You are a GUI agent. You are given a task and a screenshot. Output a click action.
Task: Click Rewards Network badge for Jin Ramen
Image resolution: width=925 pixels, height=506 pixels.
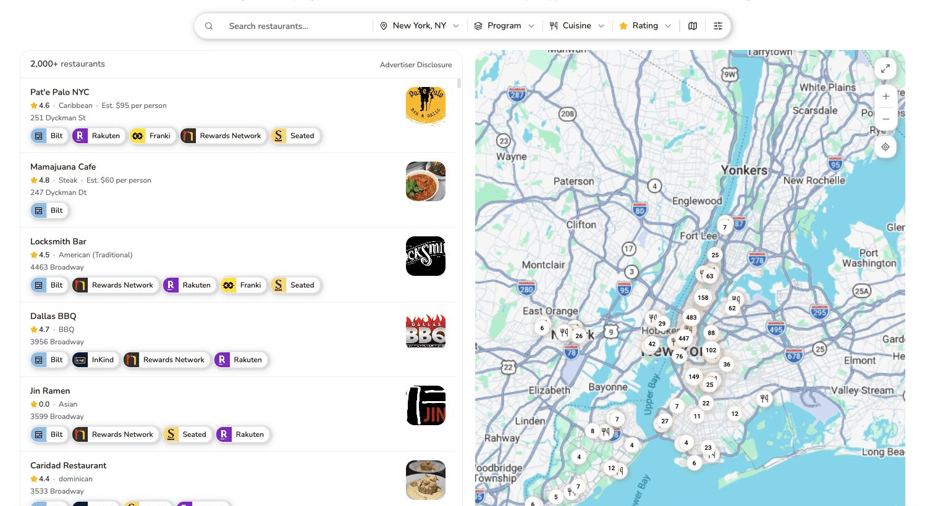tap(115, 434)
